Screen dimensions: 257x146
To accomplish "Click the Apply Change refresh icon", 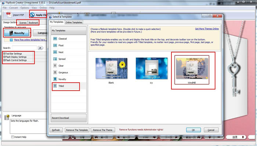I will [x=32, y=15].
